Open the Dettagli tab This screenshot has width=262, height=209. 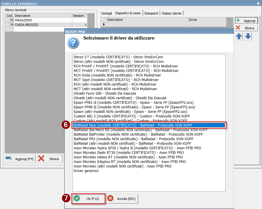point(107,13)
